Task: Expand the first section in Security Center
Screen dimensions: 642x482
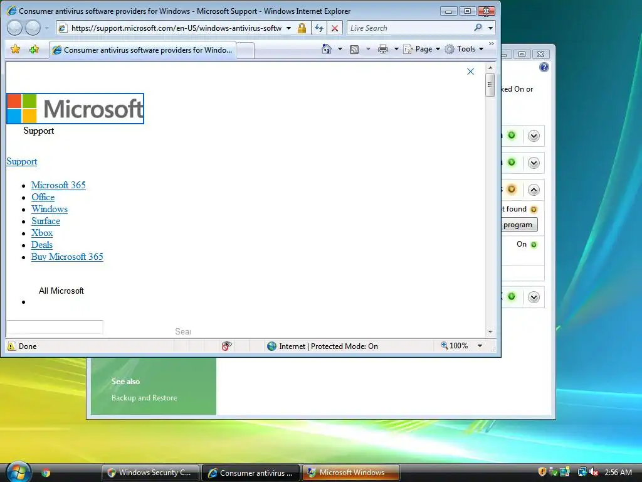Action: [x=534, y=136]
